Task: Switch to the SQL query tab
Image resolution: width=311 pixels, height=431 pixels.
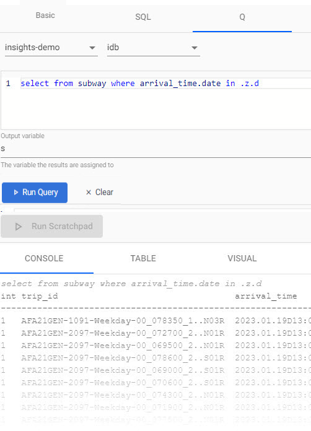Action: click(x=143, y=17)
